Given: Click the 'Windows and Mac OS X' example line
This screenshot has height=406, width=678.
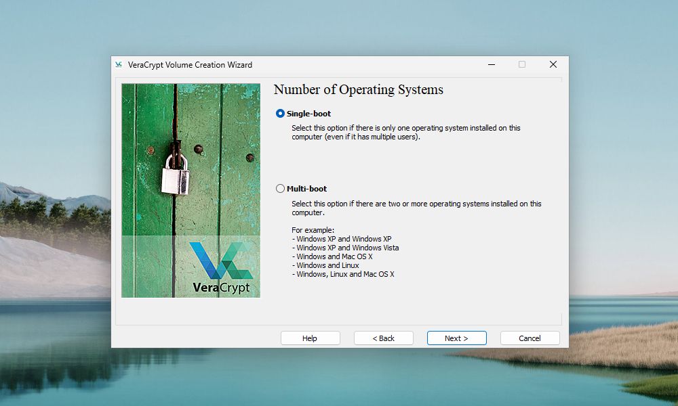Looking at the screenshot, I should coord(332,256).
